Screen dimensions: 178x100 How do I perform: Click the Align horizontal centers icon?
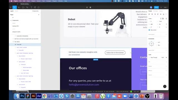pos(152,14)
